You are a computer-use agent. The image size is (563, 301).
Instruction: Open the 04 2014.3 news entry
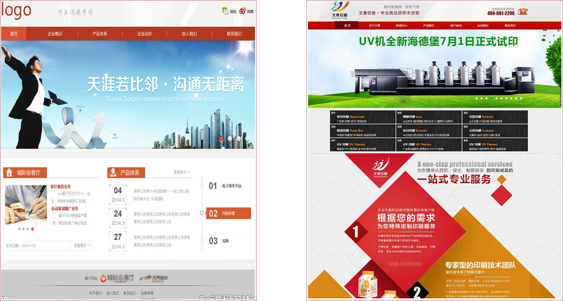pos(118,194)
